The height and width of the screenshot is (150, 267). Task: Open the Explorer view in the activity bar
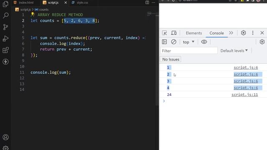coord(5,4)
